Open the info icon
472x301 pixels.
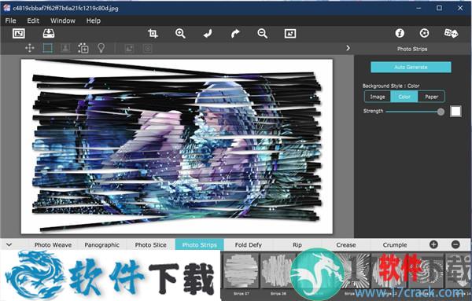click(x=400, y=33)
